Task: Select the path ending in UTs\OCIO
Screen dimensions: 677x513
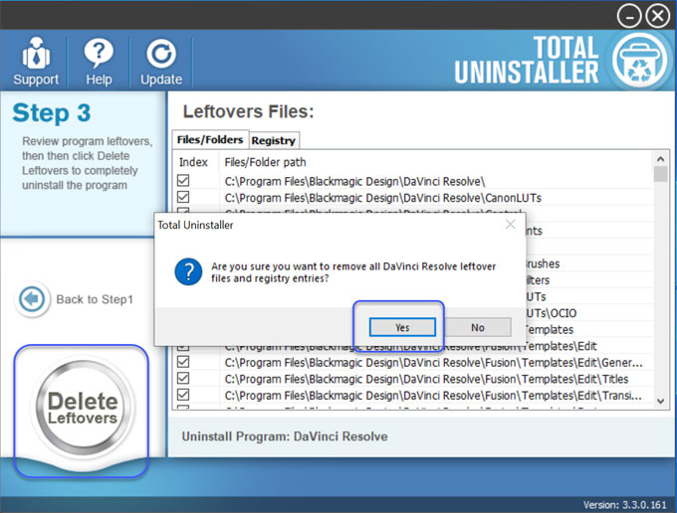Action: coord(552,313)
